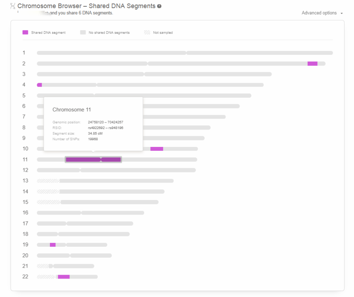The height and width of the screenshot is (297, 354).
Task: Select the purple segment on chromosome 10
Action: 157,149
